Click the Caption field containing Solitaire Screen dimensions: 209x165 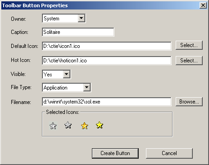78,32
